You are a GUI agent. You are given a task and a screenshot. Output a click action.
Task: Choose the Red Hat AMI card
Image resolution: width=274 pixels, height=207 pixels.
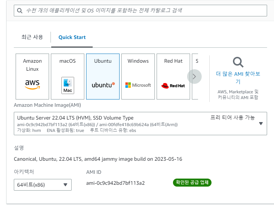pyautogui.click(x=173, y=77)
